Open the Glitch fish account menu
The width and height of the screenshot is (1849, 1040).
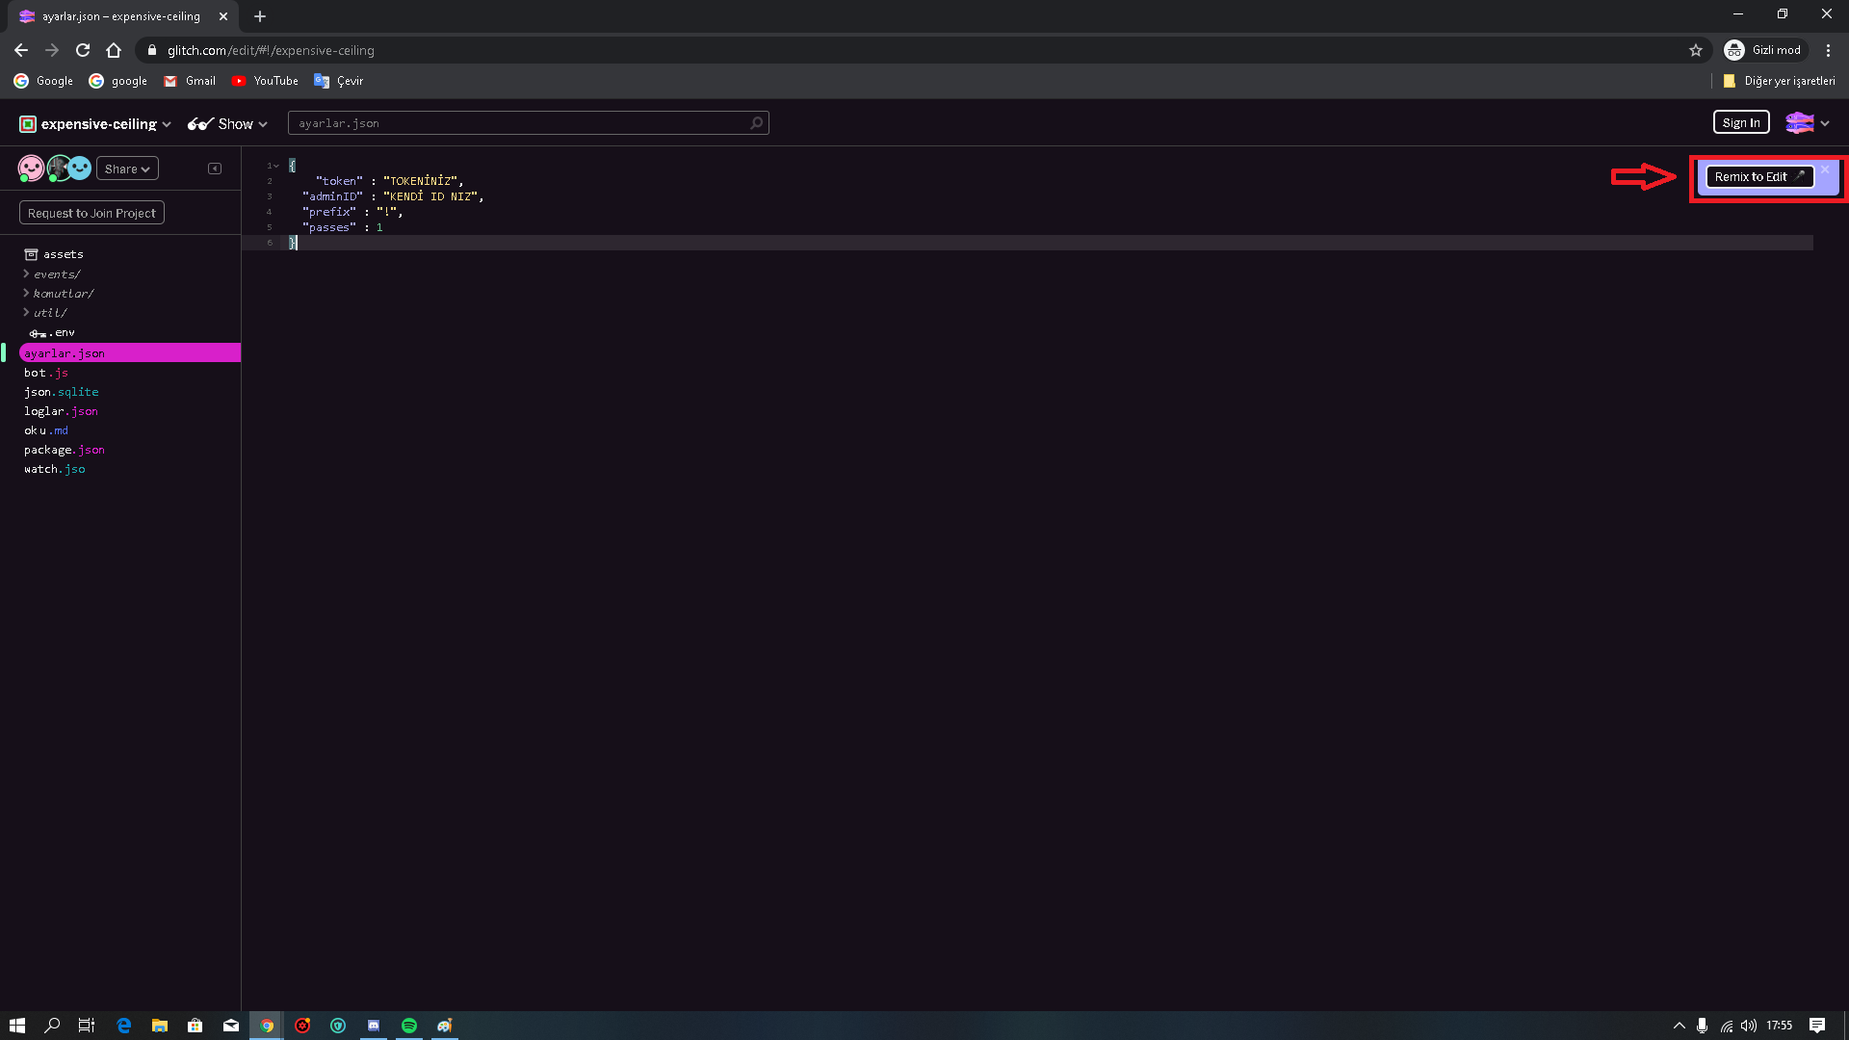pos(1807,122)
